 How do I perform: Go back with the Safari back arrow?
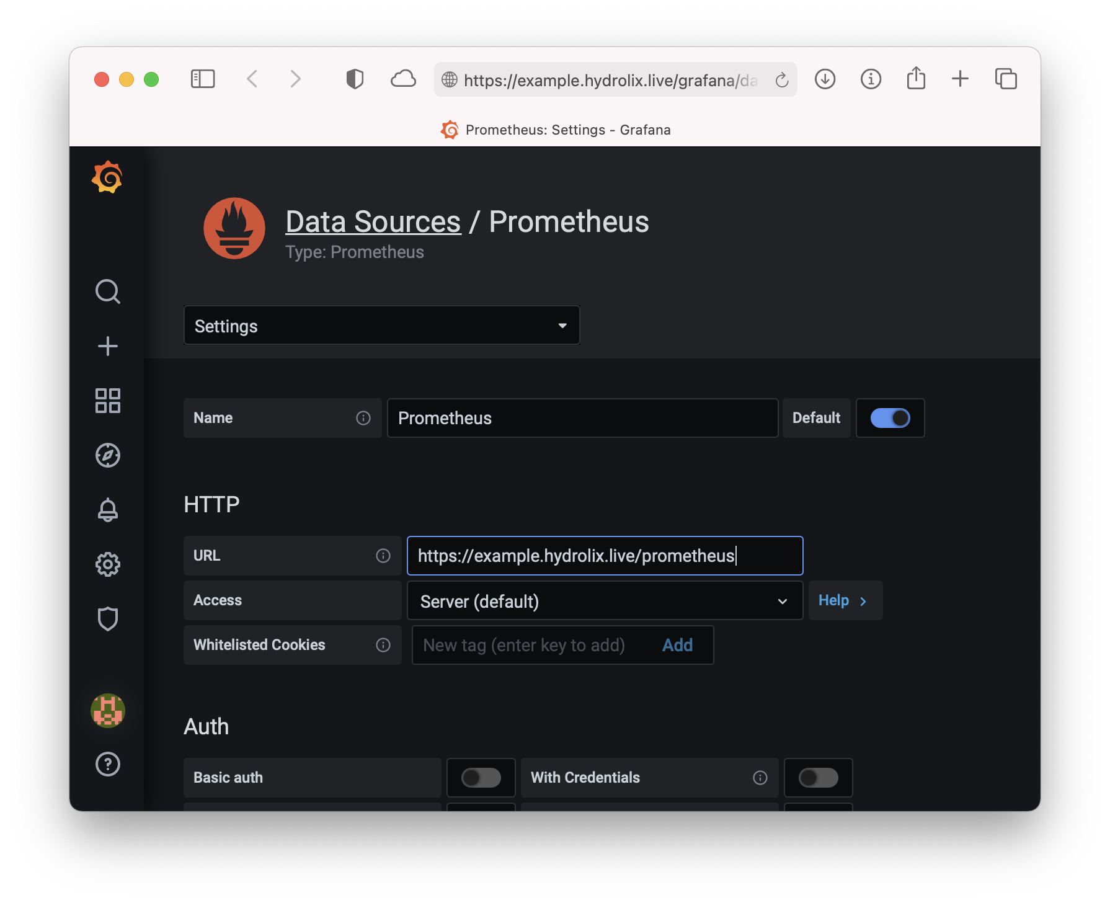point(252,79)
